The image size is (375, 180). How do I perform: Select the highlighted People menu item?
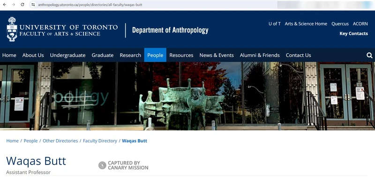point(155,55)
